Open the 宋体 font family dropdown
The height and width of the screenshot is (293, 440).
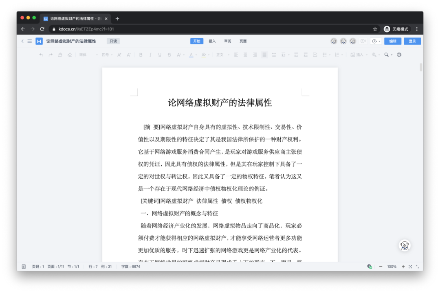pos(86,55)
